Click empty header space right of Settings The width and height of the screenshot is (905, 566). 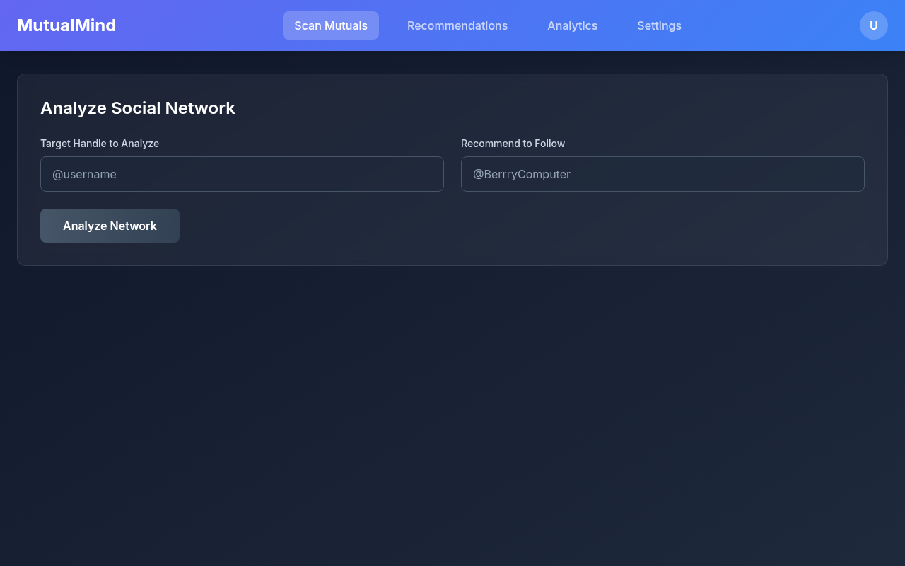pyautogui.click(x=771, y=25)
